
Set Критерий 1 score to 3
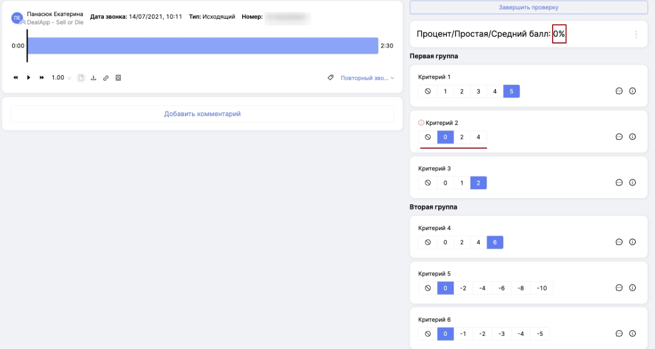pos(478,91)
